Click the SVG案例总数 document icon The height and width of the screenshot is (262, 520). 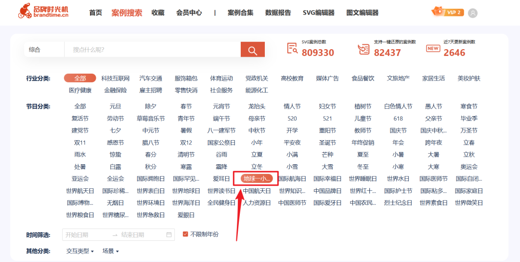tap(292, 49)
